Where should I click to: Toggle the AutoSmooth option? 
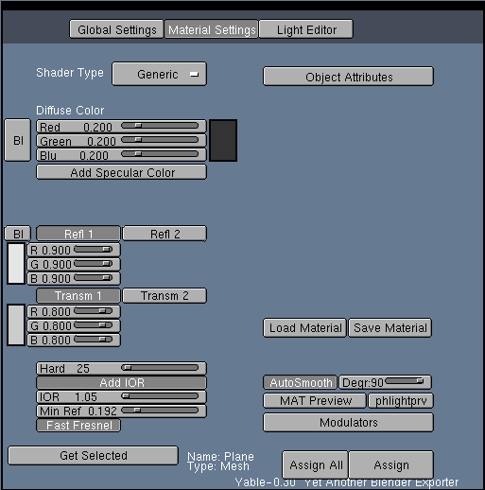300,382
